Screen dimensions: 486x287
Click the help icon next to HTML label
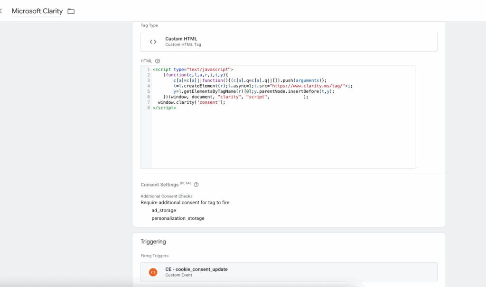(158, 61)
